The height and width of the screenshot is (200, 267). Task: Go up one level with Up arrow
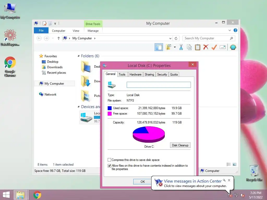click(59, 39)
